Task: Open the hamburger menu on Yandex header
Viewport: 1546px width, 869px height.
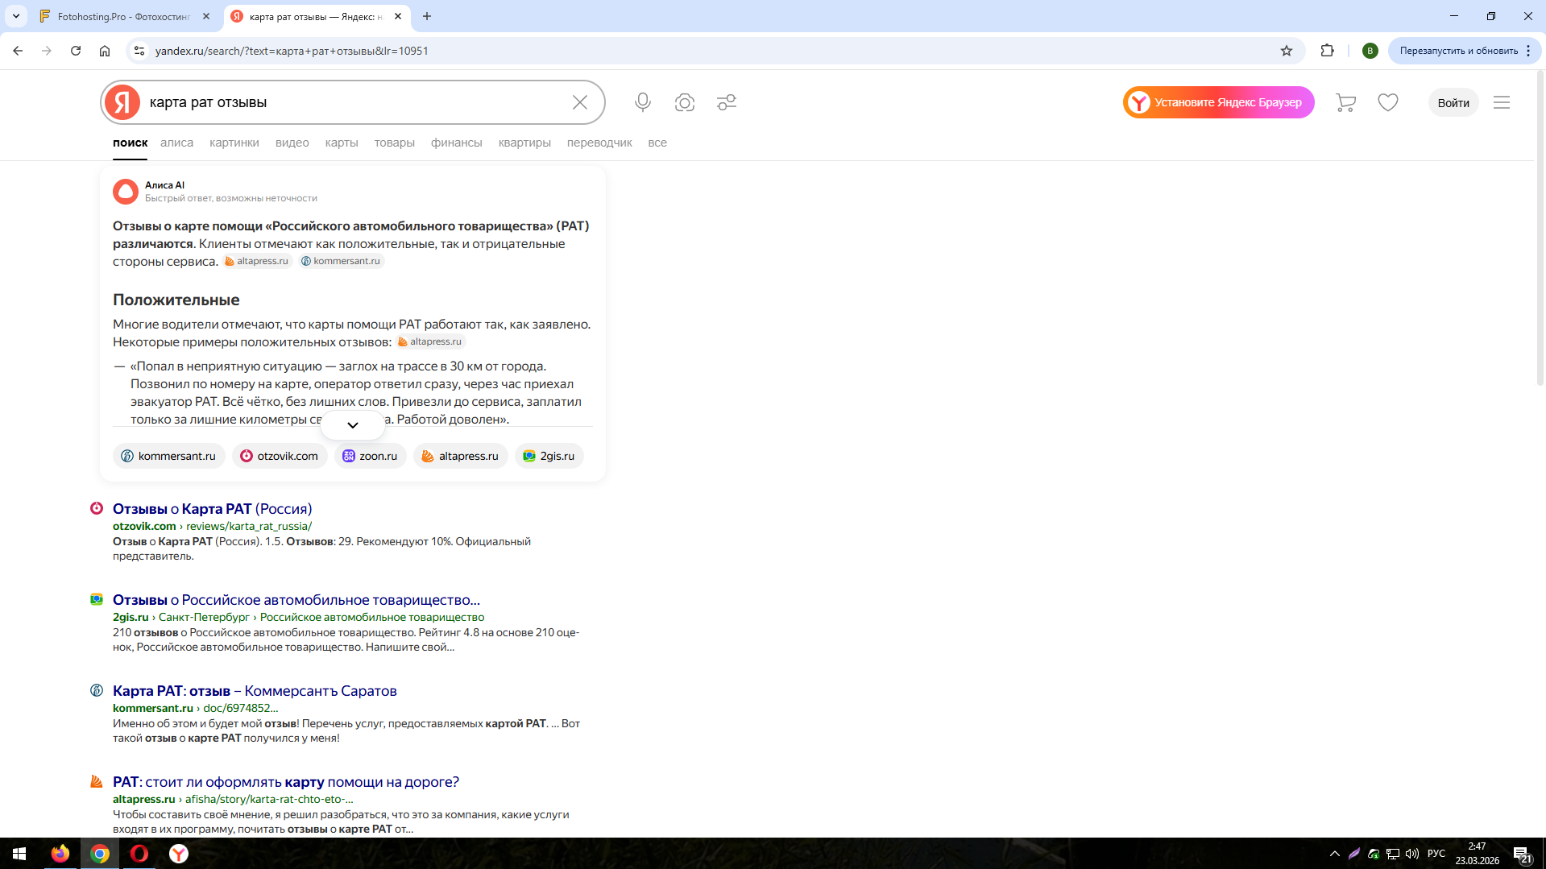Action: click(1502, 102)
